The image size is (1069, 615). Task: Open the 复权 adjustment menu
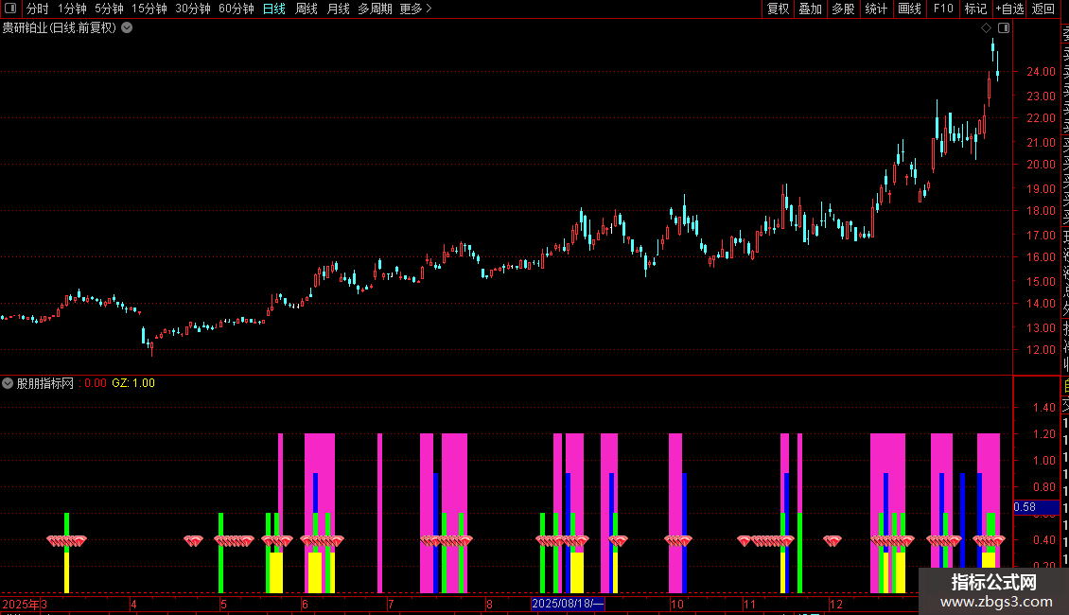pos(778,9)
